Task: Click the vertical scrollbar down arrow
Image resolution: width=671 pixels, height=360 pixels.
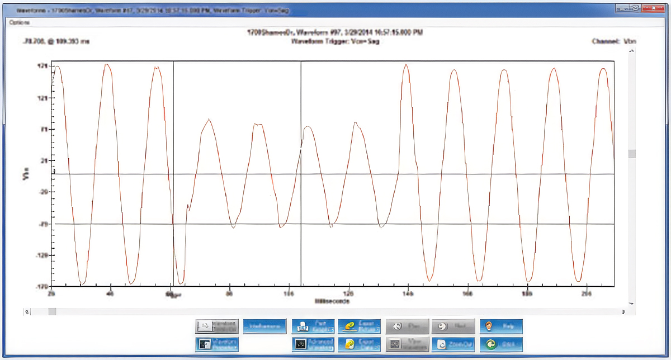Action: pyautogui.click(x=632, y=304)
